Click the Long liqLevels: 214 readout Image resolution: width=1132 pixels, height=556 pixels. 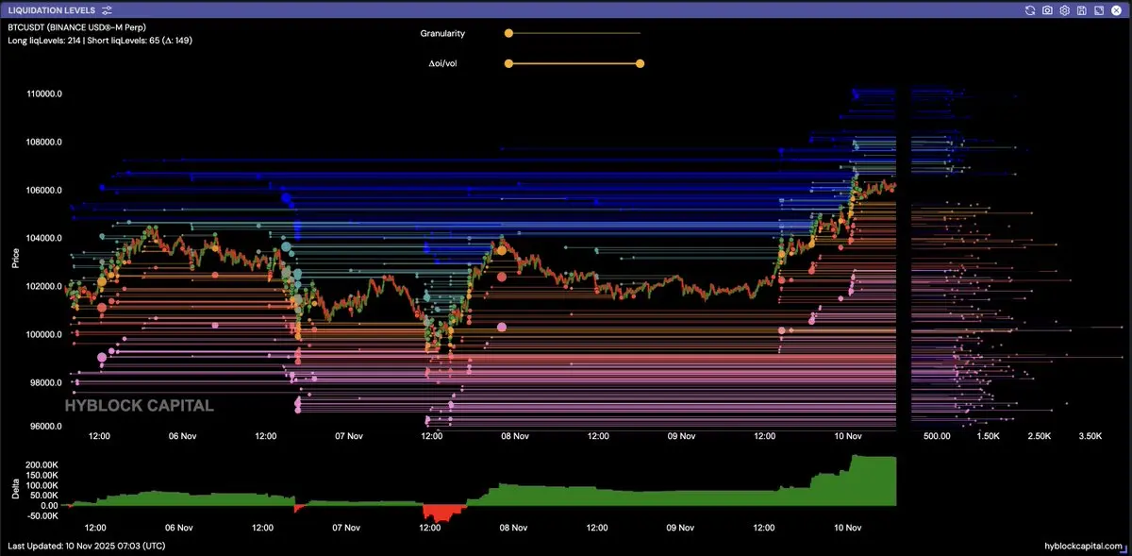click(43, 41)
